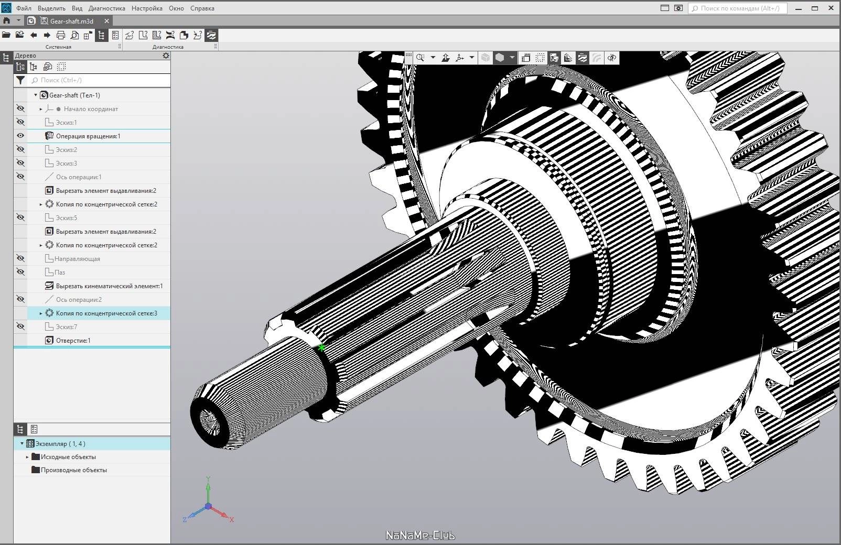Viewport: 841px width, 545px height.
Task: Click the tree search field Поиск (Ctrl+/)
Action: pos(99,80)
